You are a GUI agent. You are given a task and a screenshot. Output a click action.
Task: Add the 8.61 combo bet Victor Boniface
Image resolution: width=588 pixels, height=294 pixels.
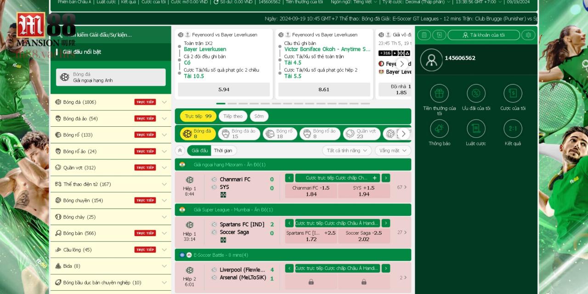324,90
